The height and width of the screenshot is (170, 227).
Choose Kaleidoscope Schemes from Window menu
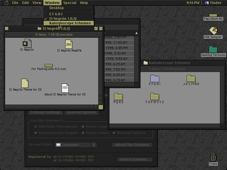[x=69, y=23]
